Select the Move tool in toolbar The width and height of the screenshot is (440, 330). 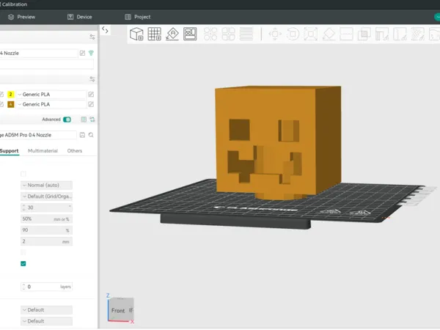tap(275, 34)
